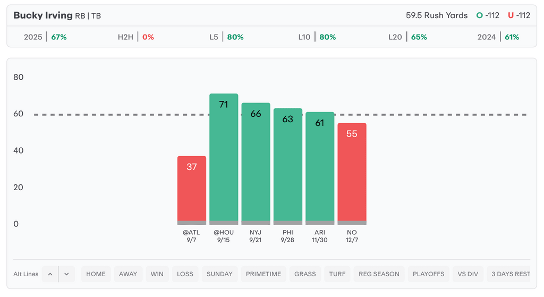544x297 pixels.
Task: Toggle the VS DIV filter
Action: tap(468, 274)
